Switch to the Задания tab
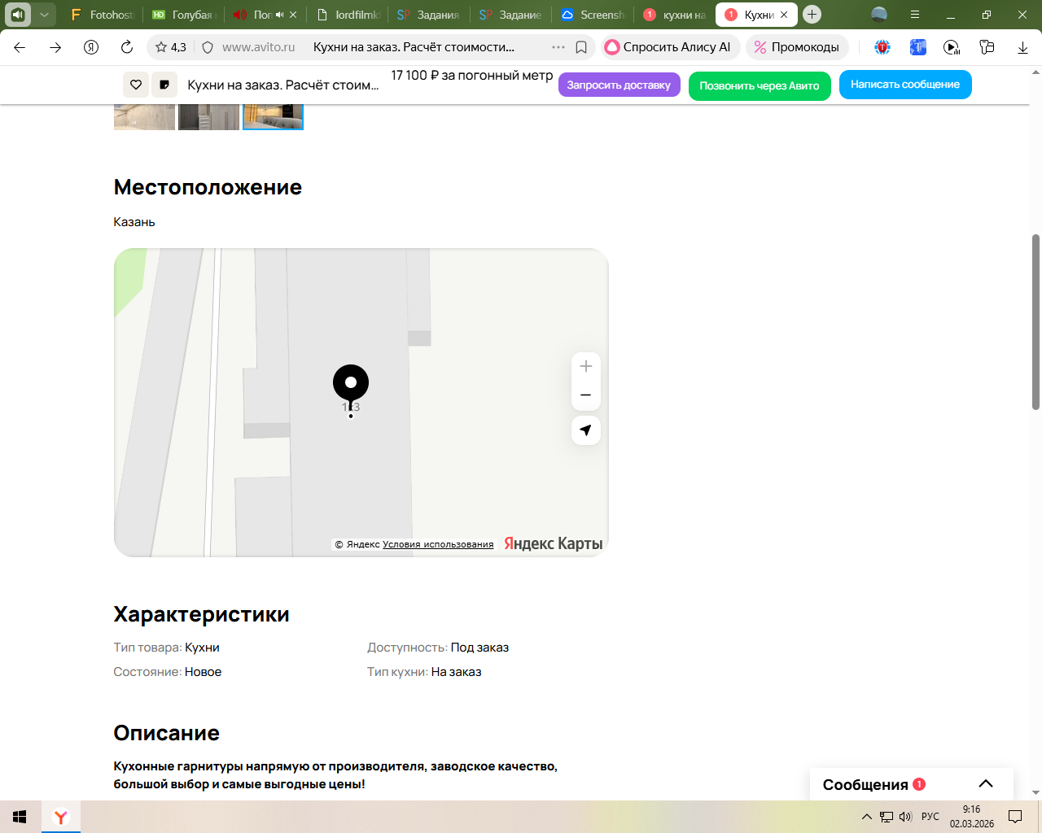The image size is (1042, 833). 428,15
